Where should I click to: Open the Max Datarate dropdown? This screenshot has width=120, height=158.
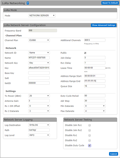(x=95, y=111)
